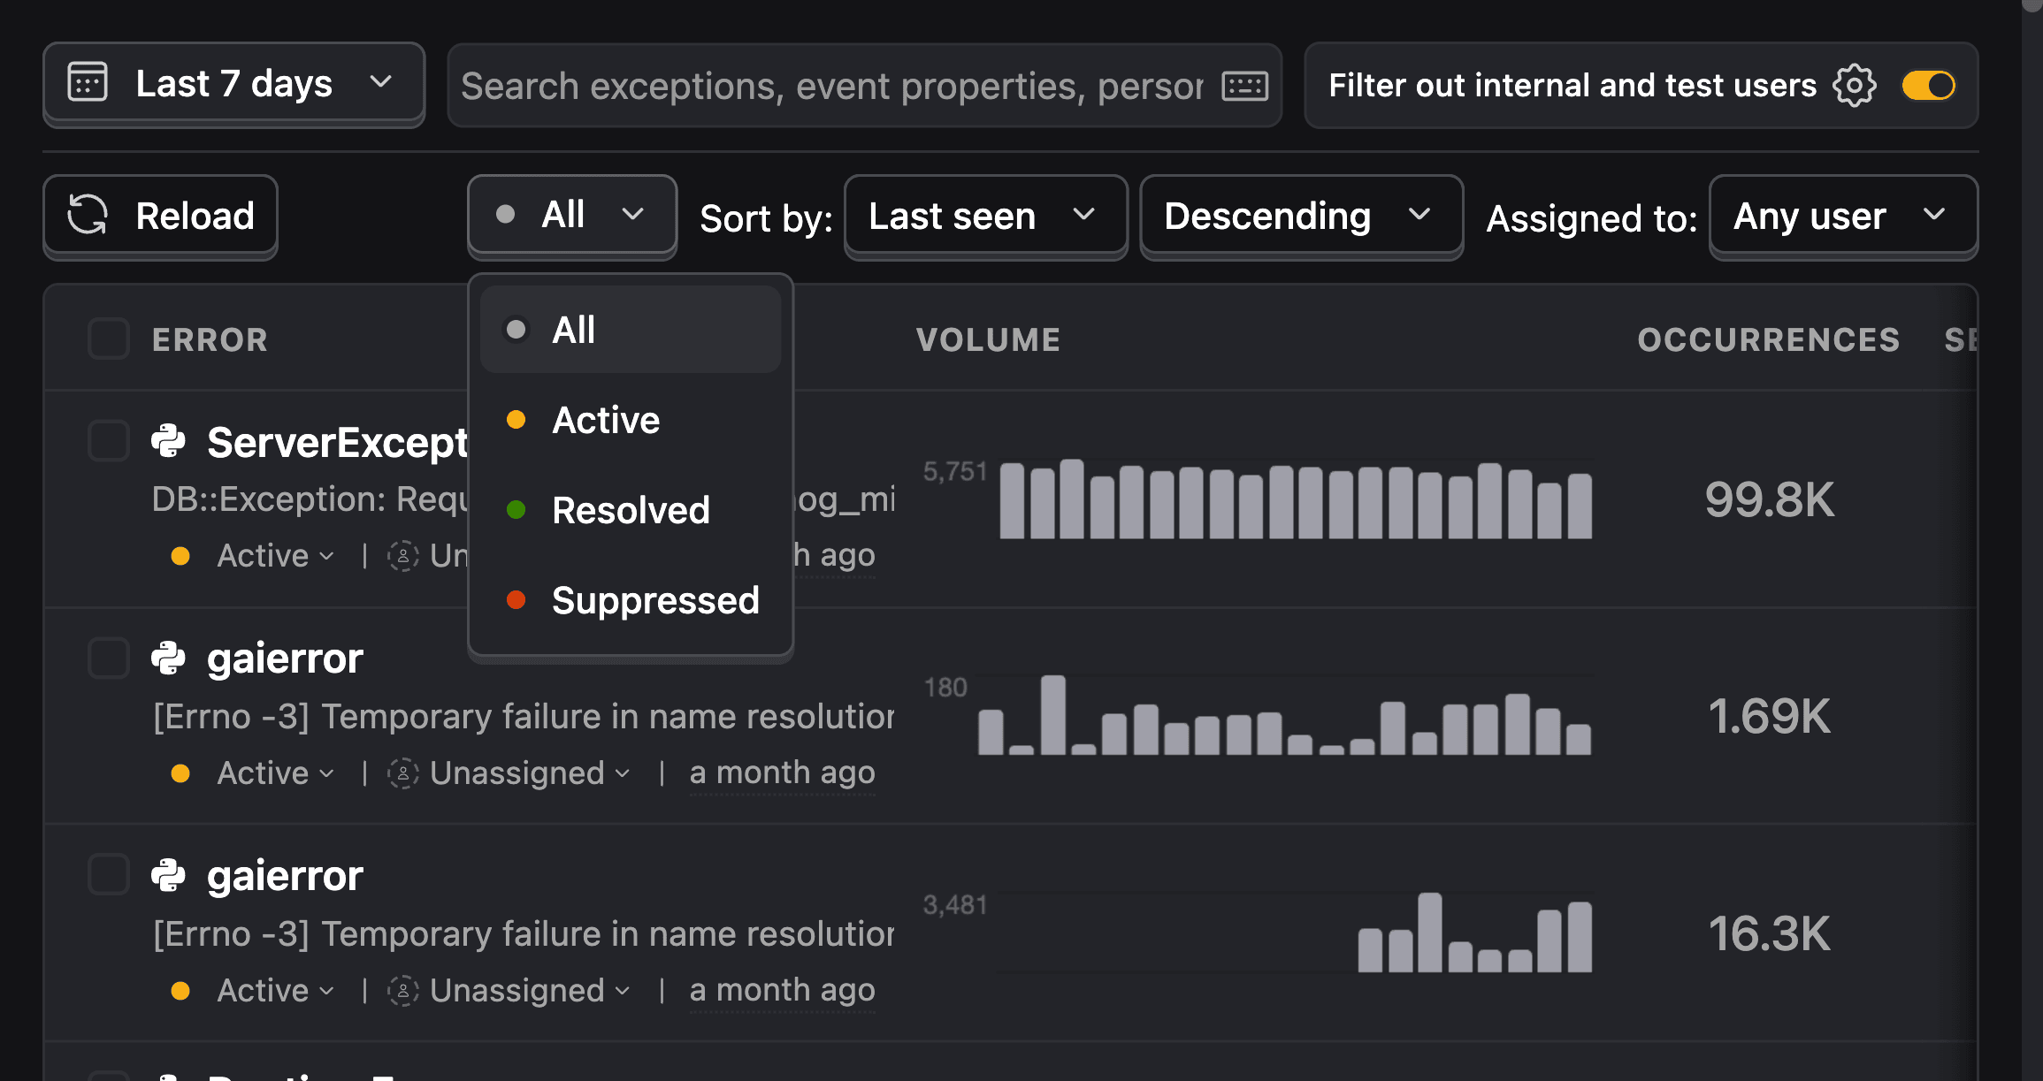Click the assignee icon on the 1.69K gaierror row
Screen dimensions: 2043x1081
tap(403, 773)
